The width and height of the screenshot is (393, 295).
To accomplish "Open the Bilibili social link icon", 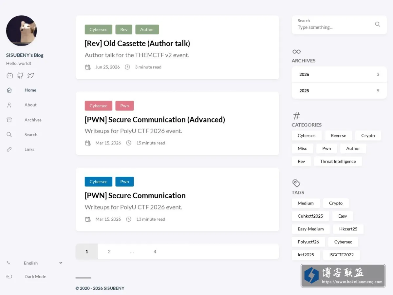I will [10, 75].
